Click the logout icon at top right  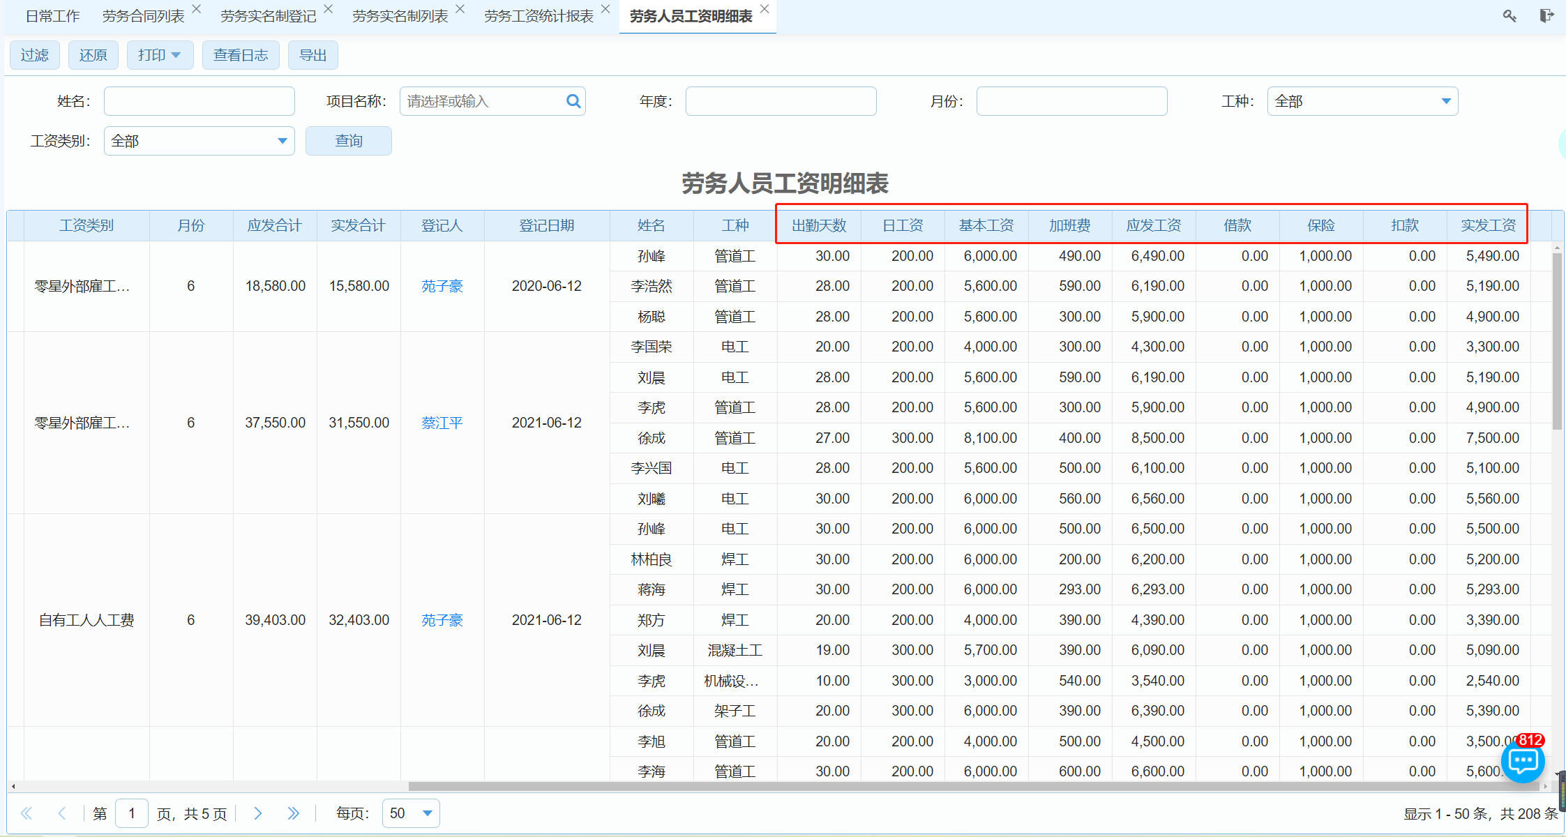click(1546, 15)
